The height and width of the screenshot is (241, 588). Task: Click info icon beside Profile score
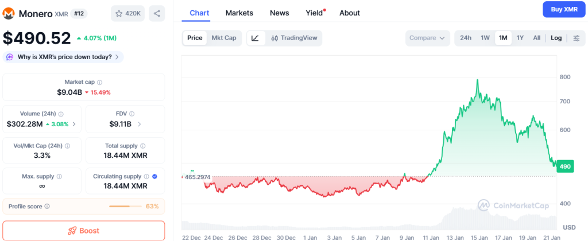[47, 206]
